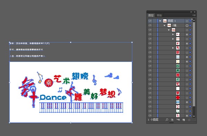This screenshot has width=207, height=136.
Task: Toggle visibility of the red 想 sublayer
Action: (150, 52)
